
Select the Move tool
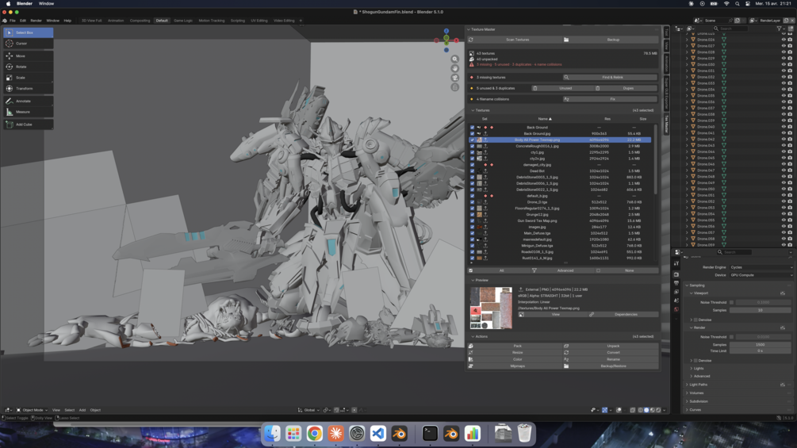(28, 56)
